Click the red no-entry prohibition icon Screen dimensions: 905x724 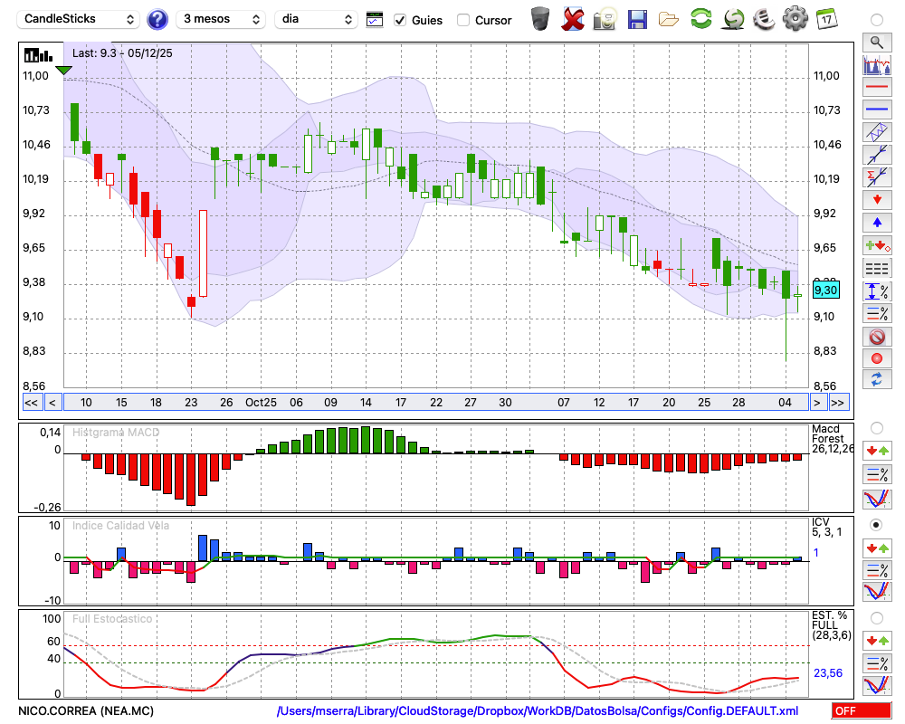pyautogui.click(x=876, y=337)
